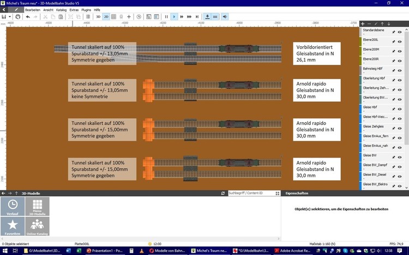Open the Meine 3D-Modelle tile
This screenshot has height=255, width=409.
point(37,207)
